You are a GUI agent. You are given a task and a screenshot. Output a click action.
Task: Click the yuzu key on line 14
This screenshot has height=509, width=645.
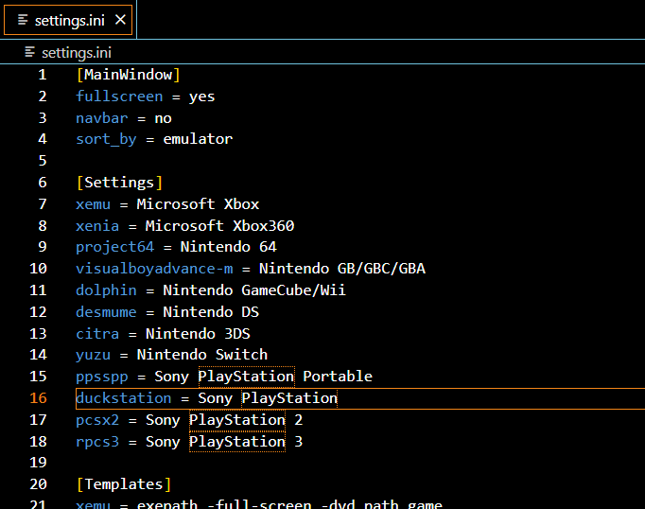[x=94, y=355]
